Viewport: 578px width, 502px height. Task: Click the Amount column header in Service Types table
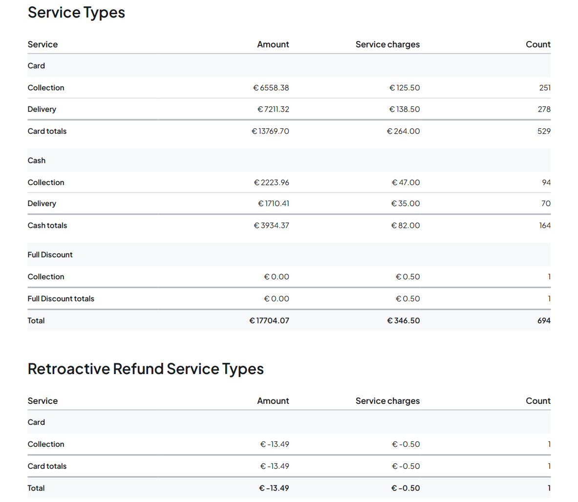(x=273, y=44)
